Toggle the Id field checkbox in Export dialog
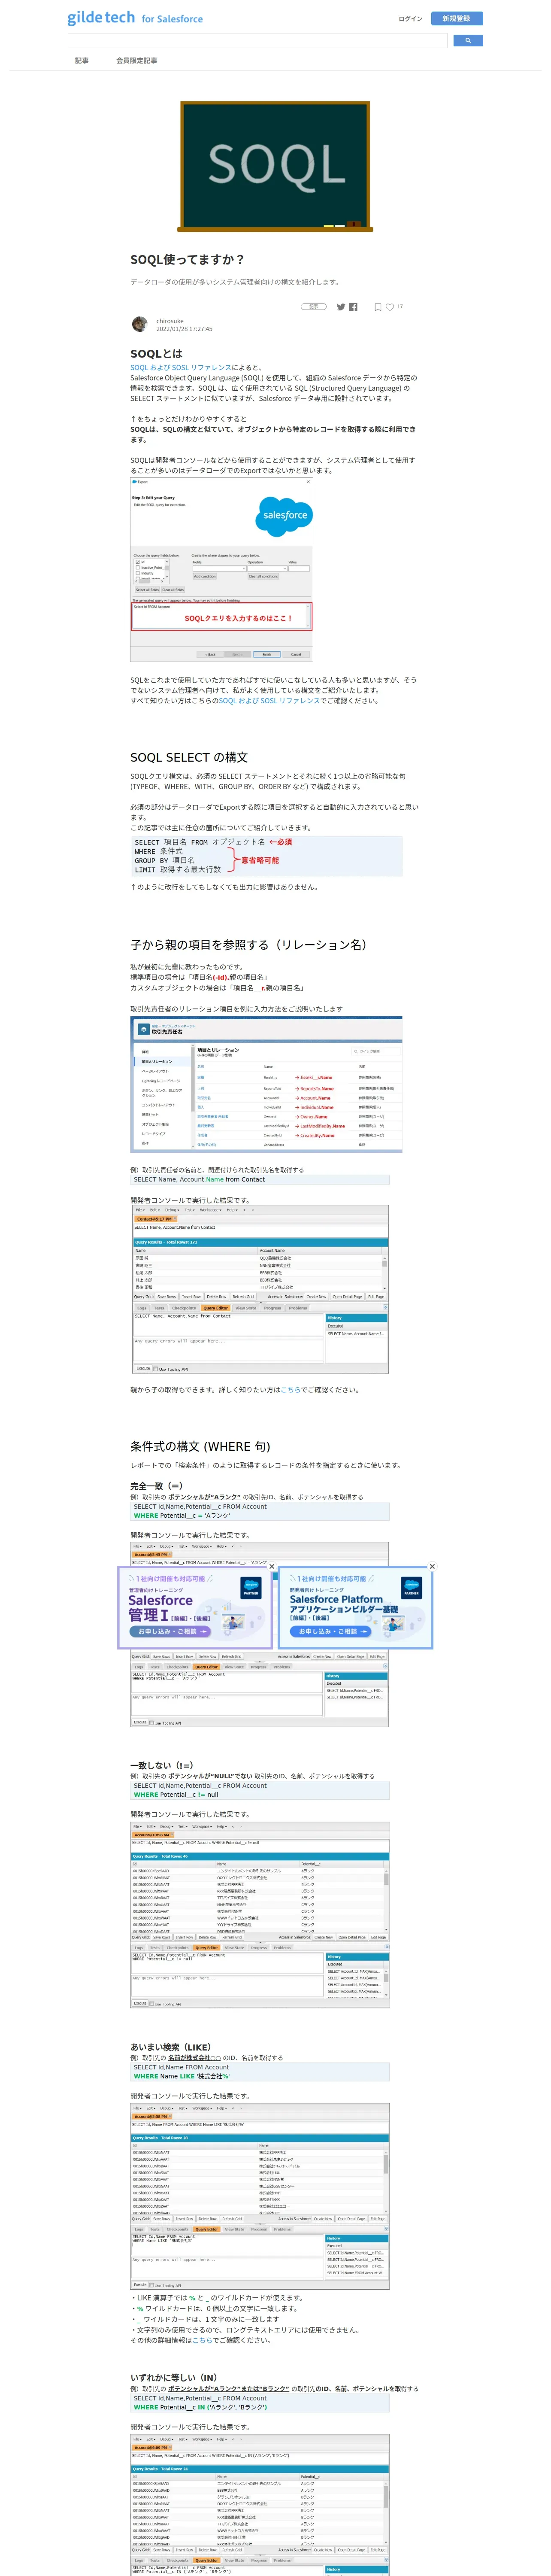This screenshot has width=551, height=2576. click(138, 562)
